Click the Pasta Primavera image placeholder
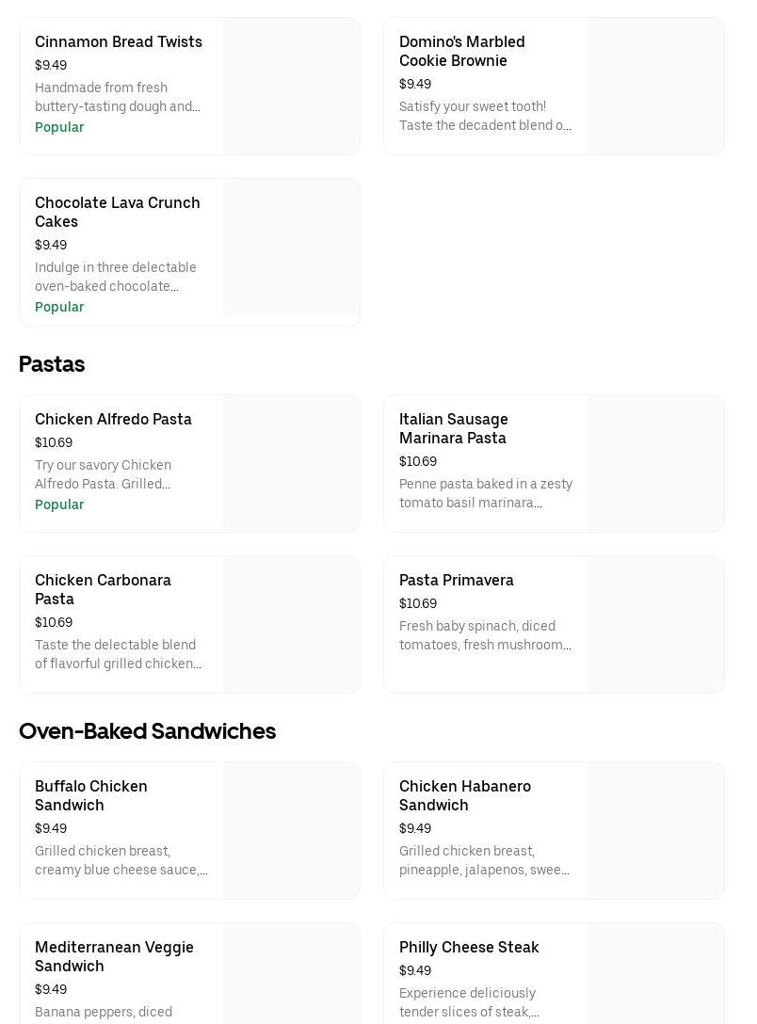This screenshot has width=757, height=1024. [x=655, y=624]
